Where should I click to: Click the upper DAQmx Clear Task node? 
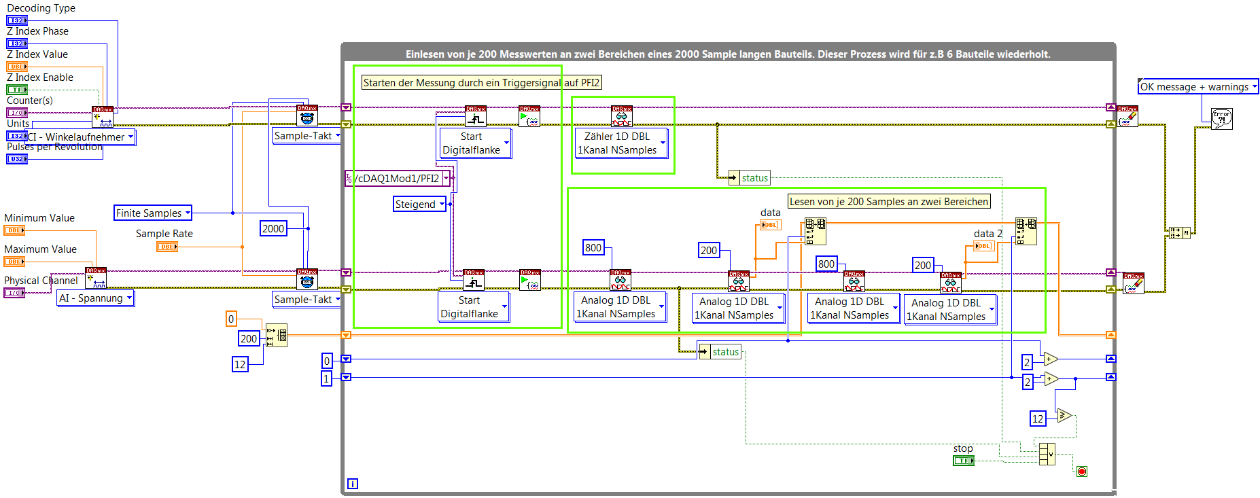click(x=1127, y=116)
